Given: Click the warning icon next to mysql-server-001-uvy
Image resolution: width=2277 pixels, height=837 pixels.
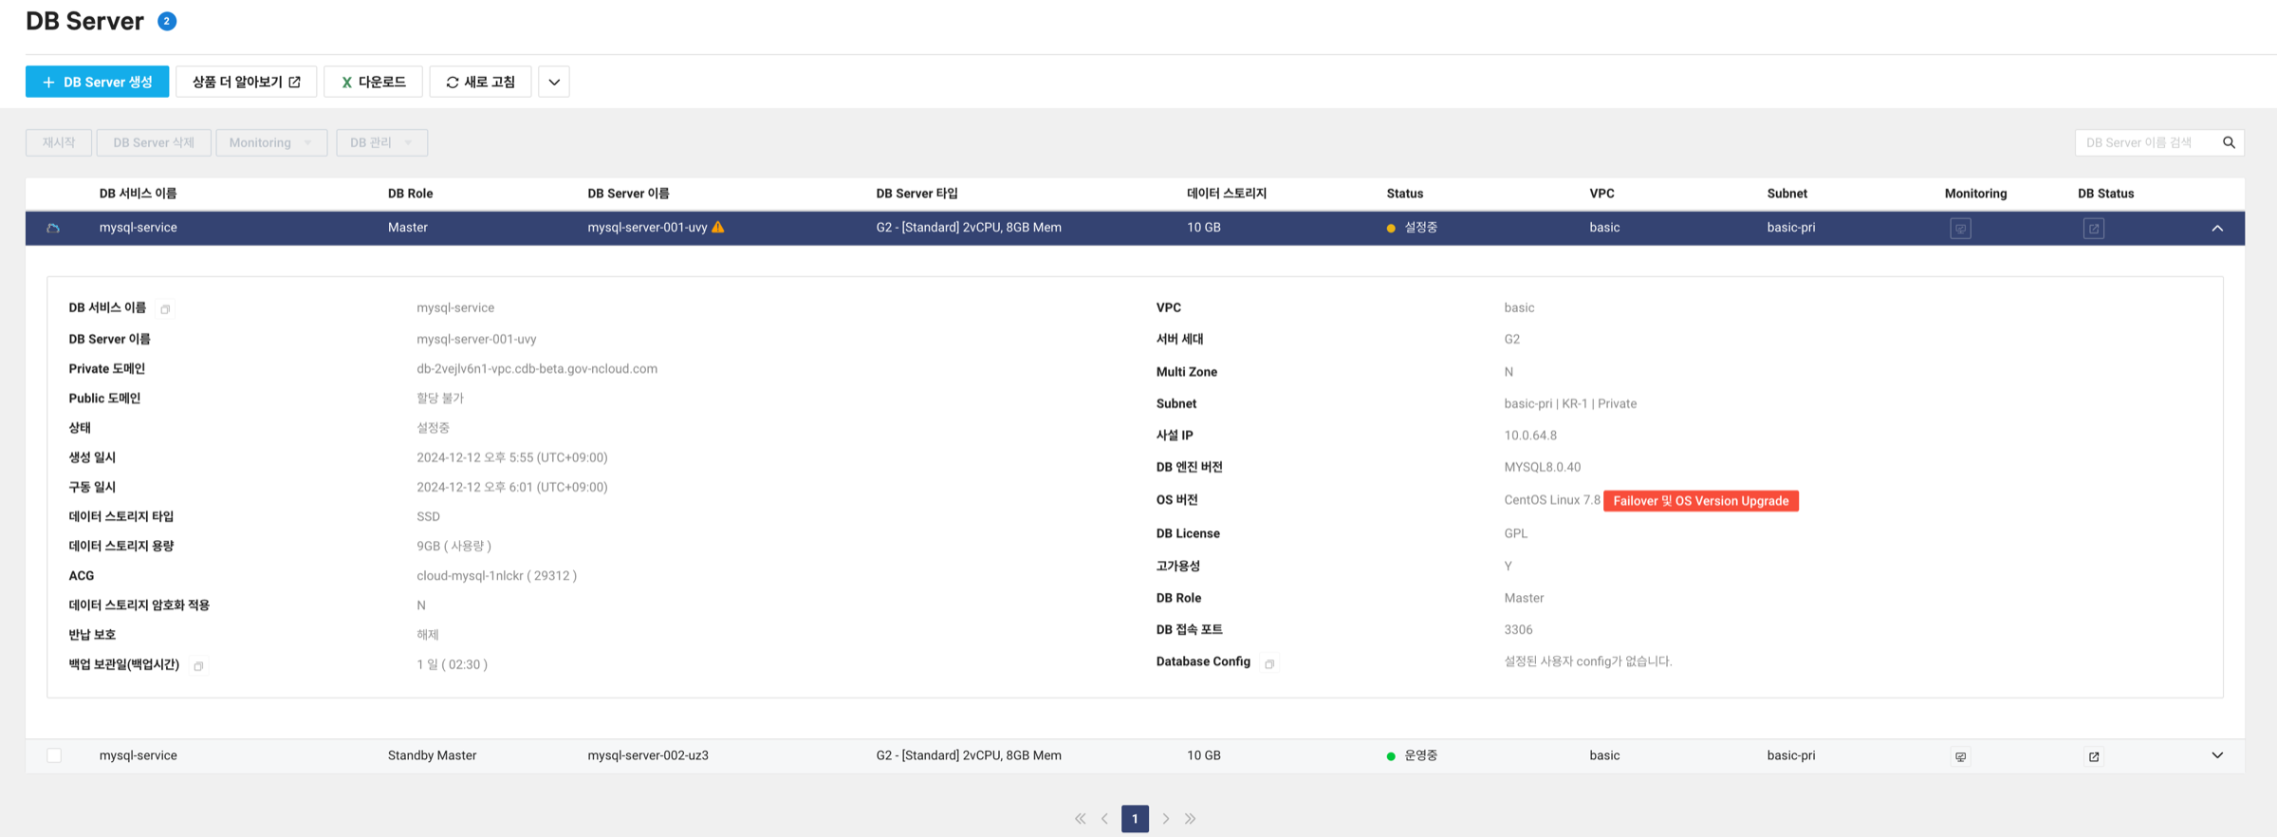Looking at the screenshot, I should (718, 227).
